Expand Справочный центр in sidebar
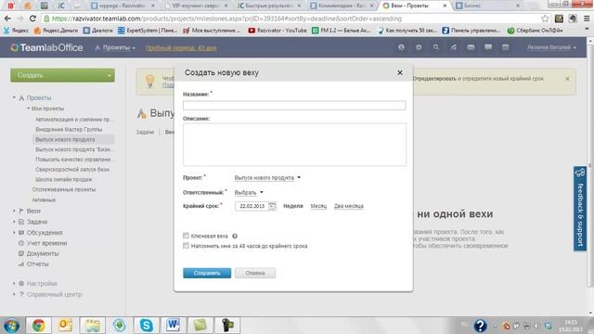This screenshot has height=334, width=594. [x=15, y=294]
